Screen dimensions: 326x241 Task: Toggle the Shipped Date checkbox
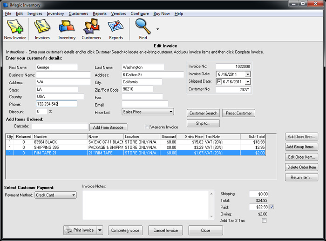tap(219, 82)
